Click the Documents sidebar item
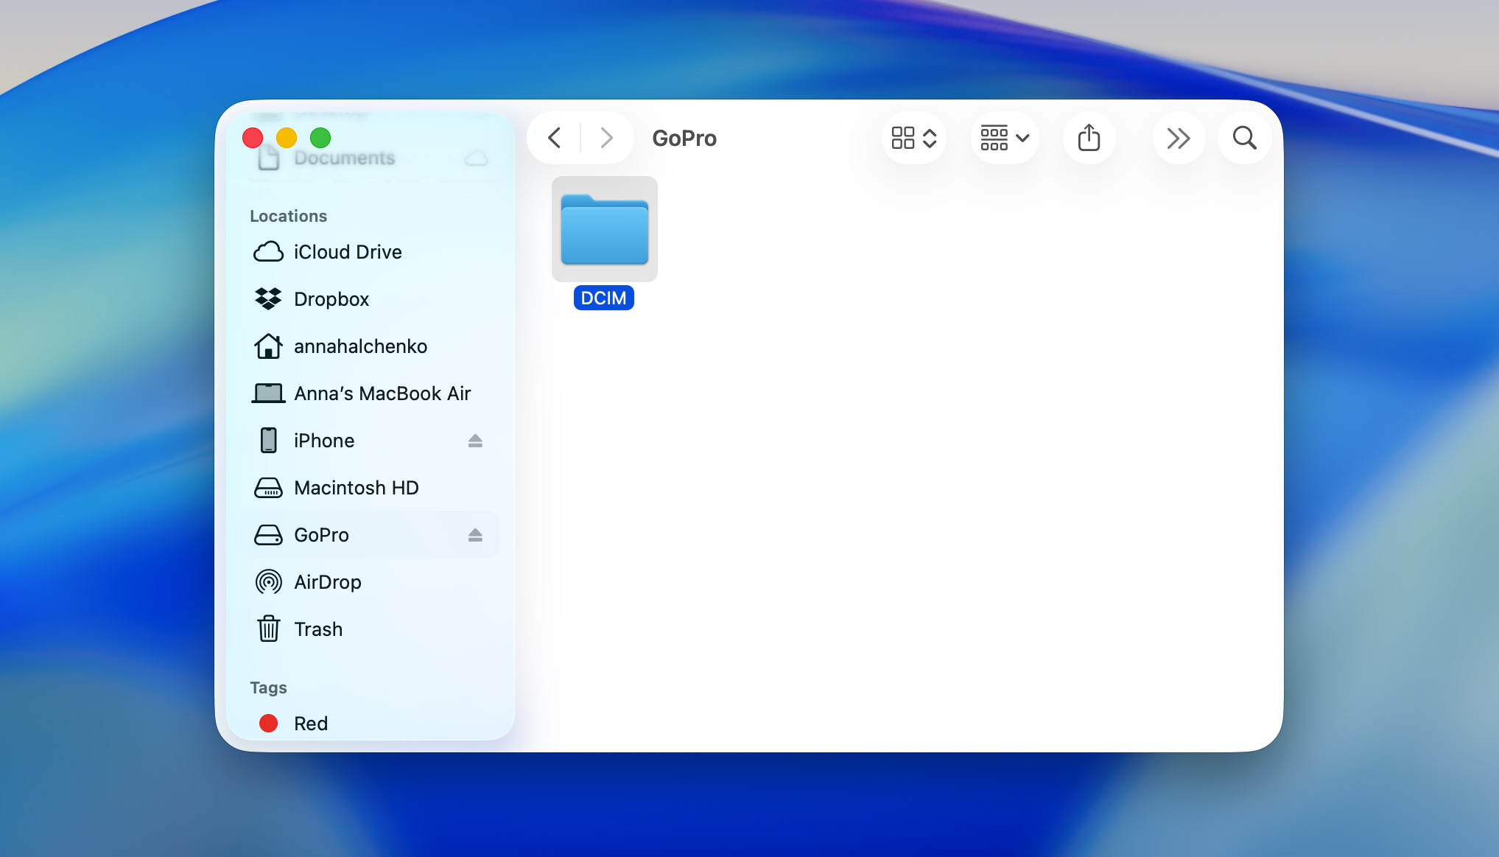The height and width of the screenshot is (857, 1499). coord(344,158)
